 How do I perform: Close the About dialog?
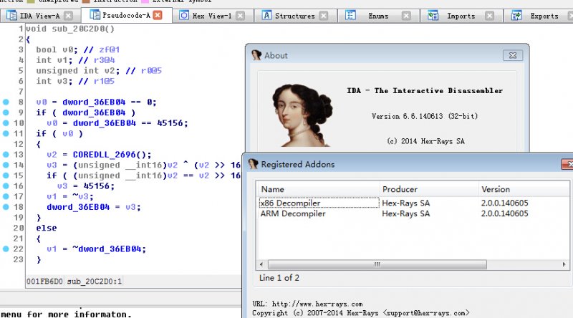(x=513, y=55)
